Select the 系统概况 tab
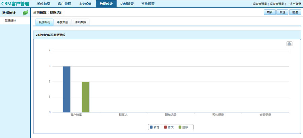 click(44, 22)
